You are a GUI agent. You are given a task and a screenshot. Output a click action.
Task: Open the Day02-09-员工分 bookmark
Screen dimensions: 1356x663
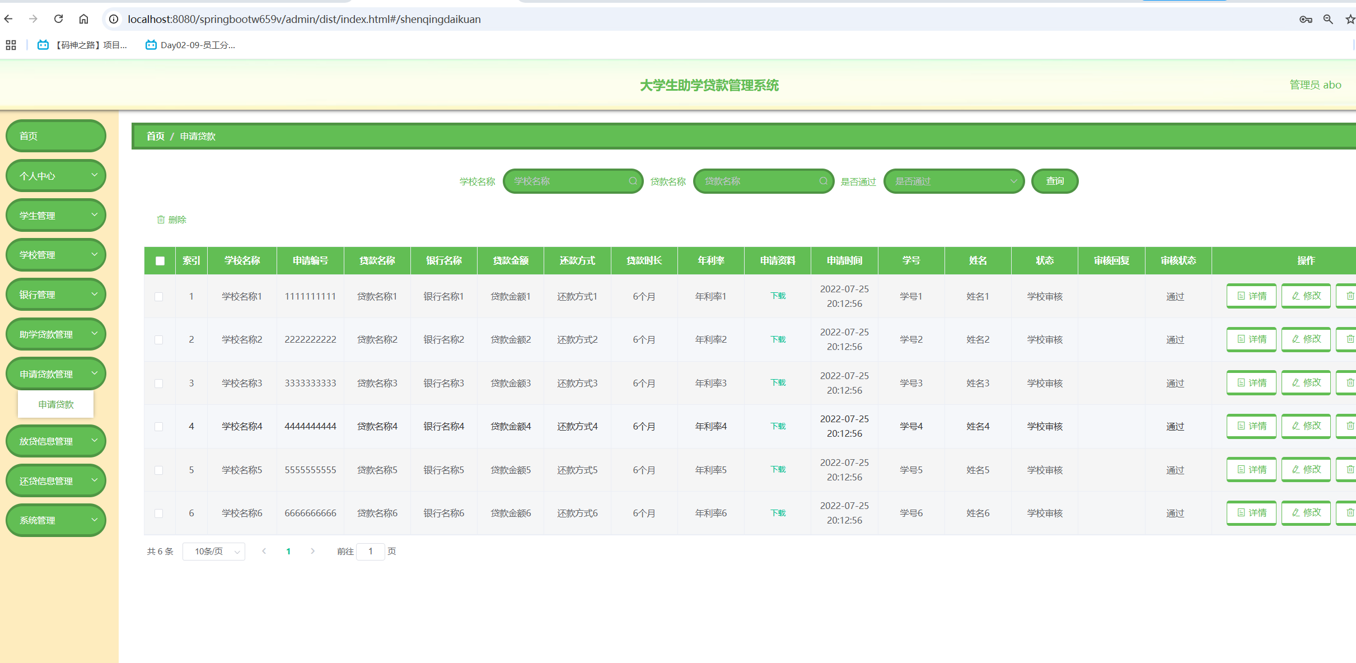click(190, 45)
